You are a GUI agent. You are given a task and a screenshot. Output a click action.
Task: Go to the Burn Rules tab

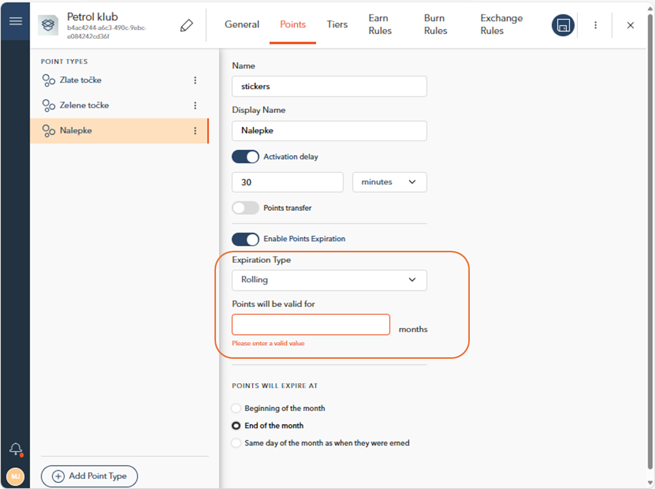coord(435,24)
